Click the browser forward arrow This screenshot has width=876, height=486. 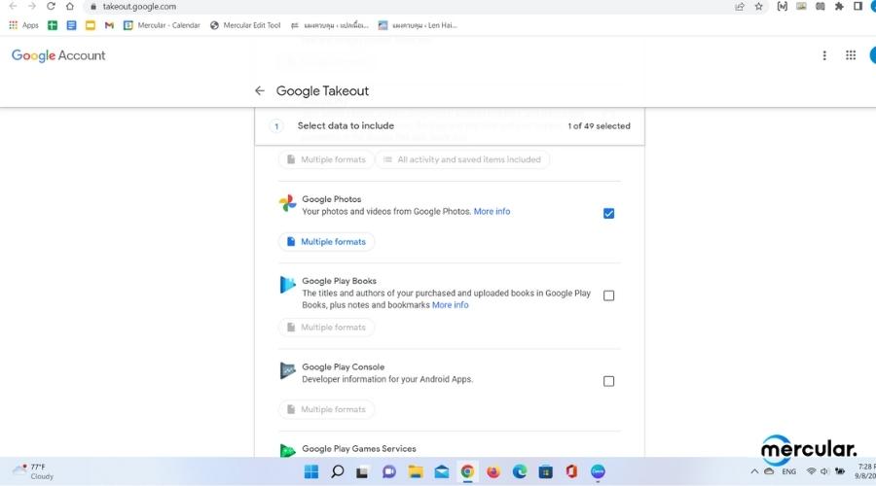[32, 6]
